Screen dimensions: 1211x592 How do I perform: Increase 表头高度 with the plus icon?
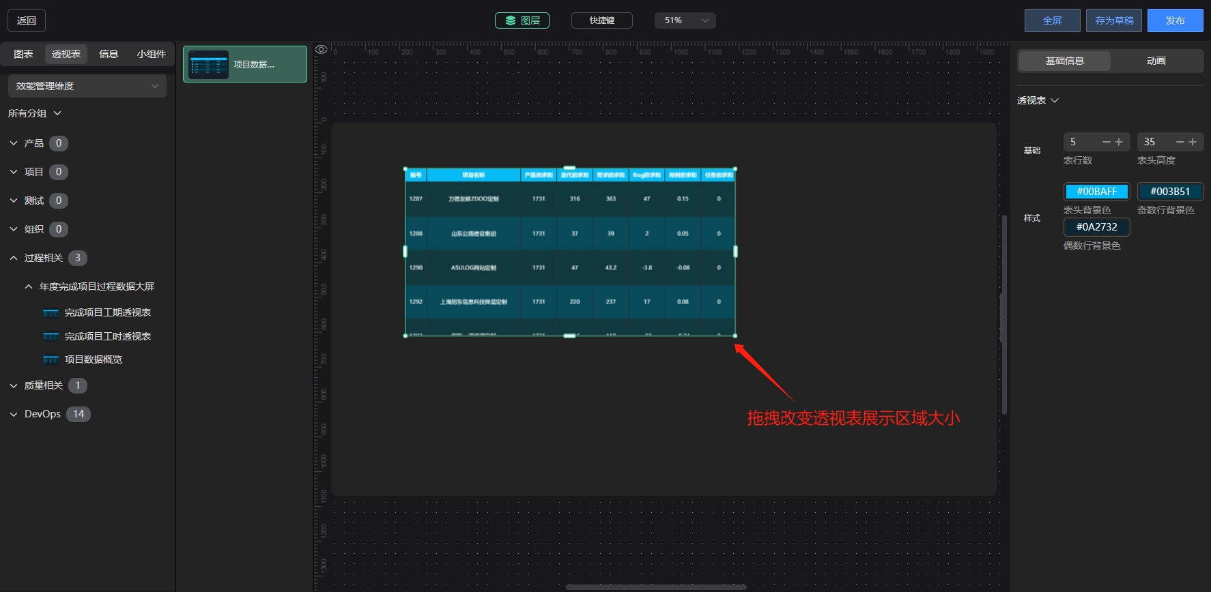pos(1193,142)
